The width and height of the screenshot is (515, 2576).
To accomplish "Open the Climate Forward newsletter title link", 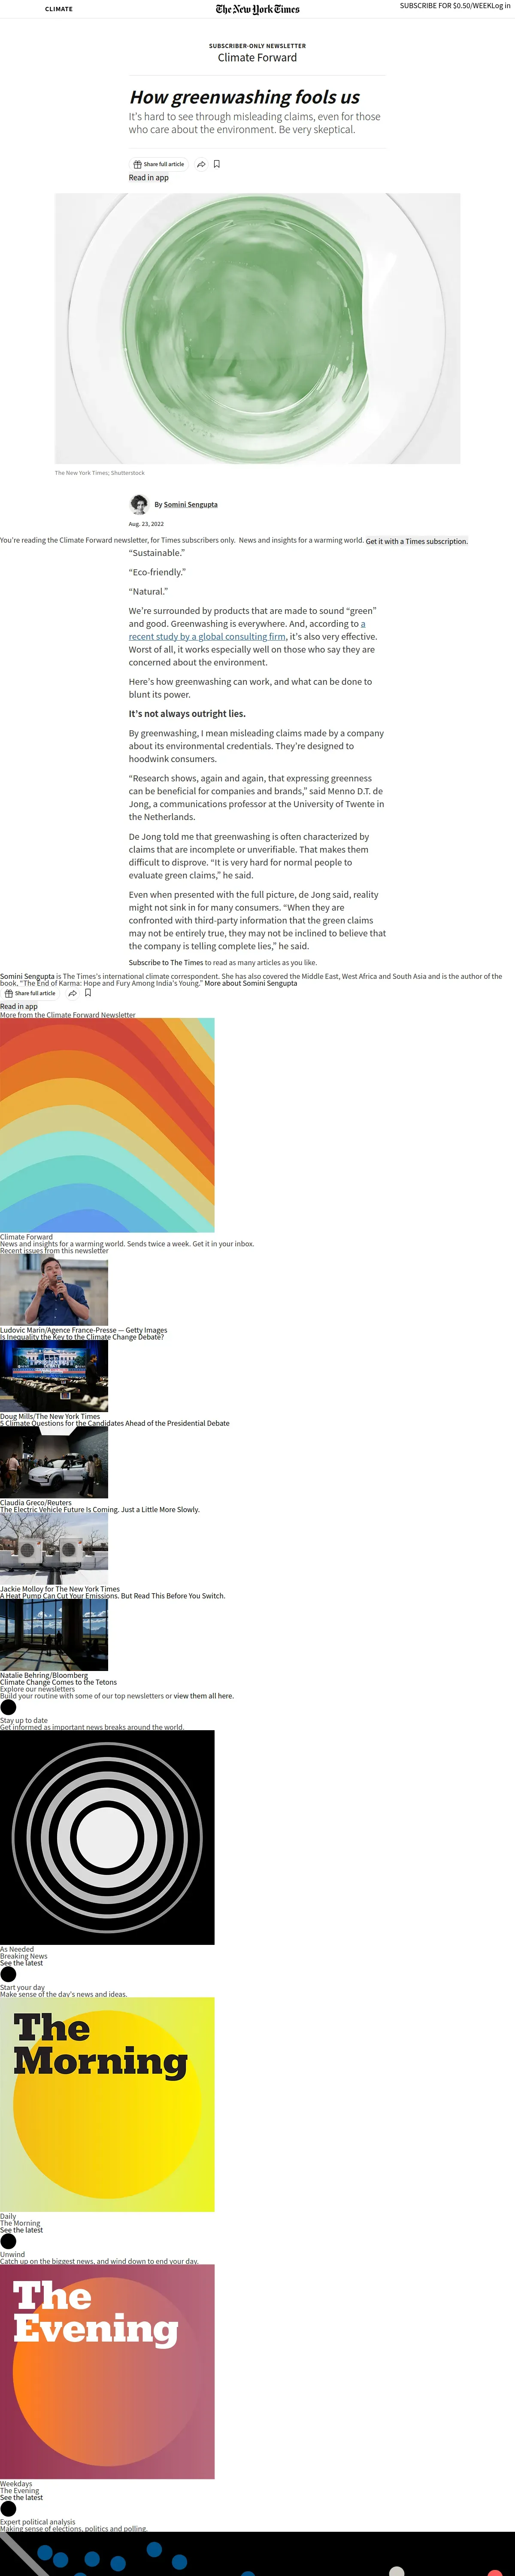I will pyautogui.click(x=257, y=58).
